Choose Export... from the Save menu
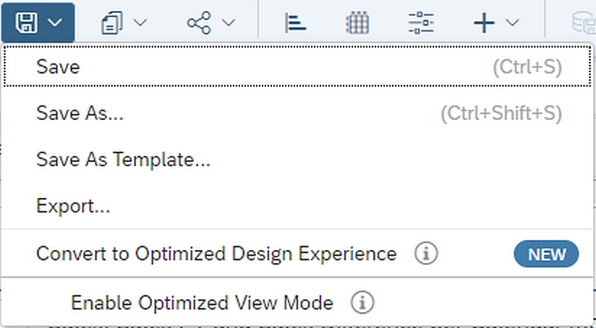Screen dimensions: 596x328 (x=73, y=207)
